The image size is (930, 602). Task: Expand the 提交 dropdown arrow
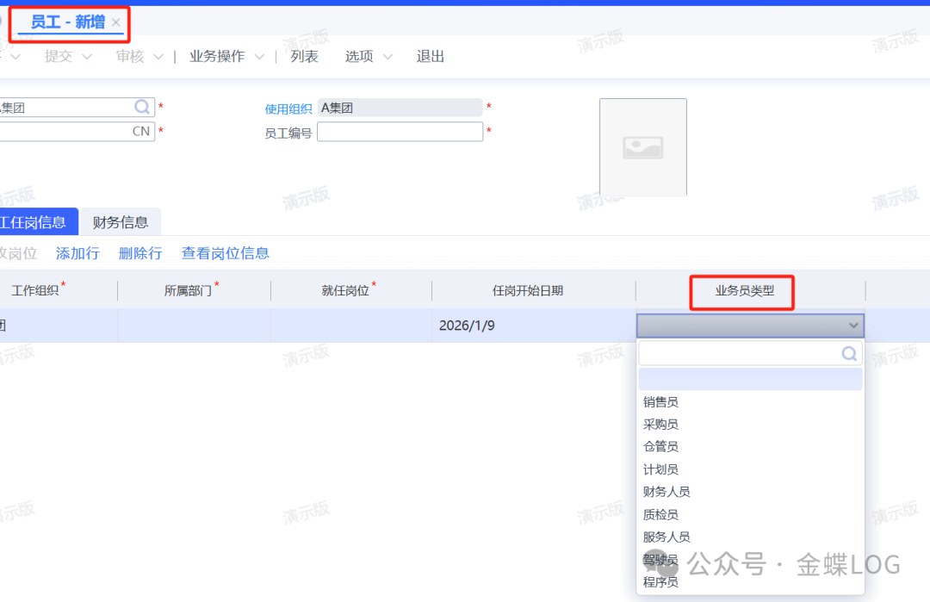coord(87,57)
